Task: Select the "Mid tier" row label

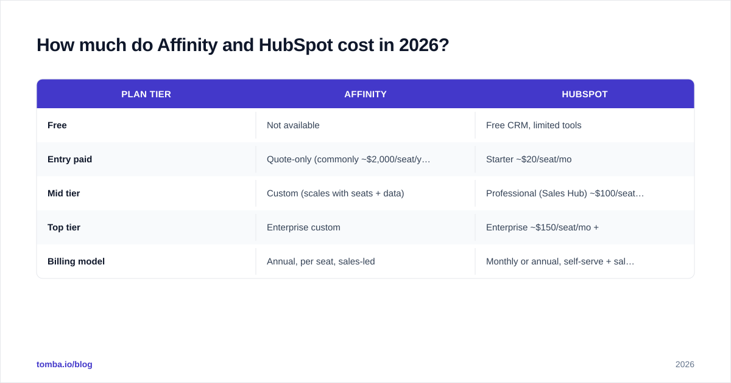Action: [64, 193]
